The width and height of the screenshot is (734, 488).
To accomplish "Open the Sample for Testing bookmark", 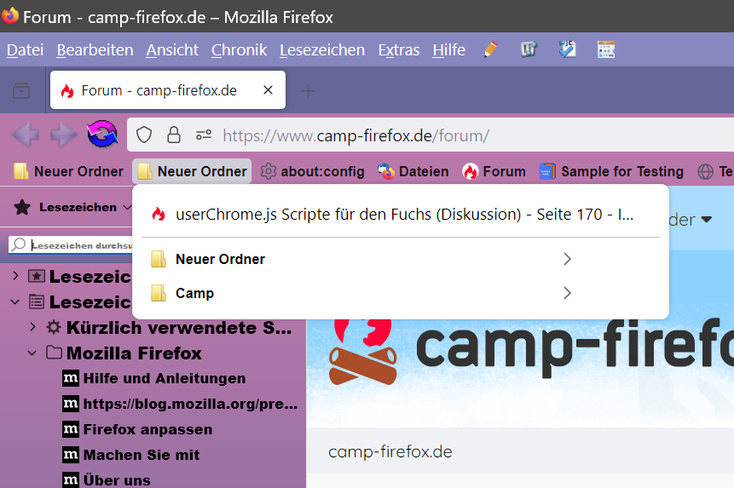I will [x=611, y=171].
